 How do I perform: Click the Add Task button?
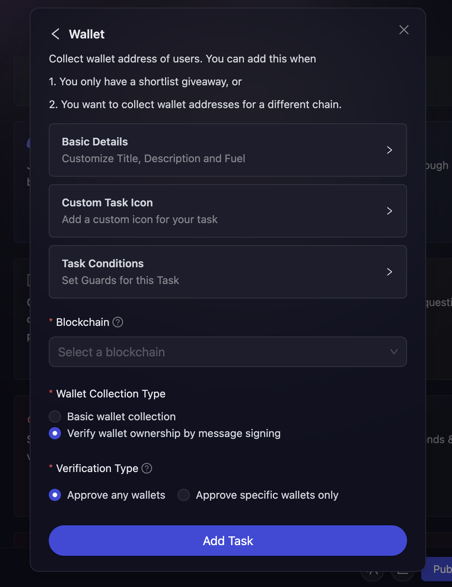tap(228, 541)
